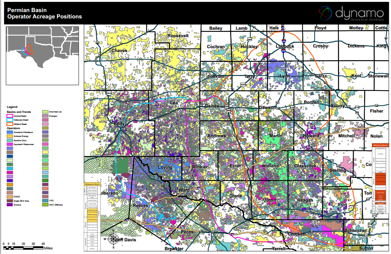Click the Approach Resources magenta swatch
The height and width of the screenshot is (254, 391).
pyautogui.click(x=10, y=144)
